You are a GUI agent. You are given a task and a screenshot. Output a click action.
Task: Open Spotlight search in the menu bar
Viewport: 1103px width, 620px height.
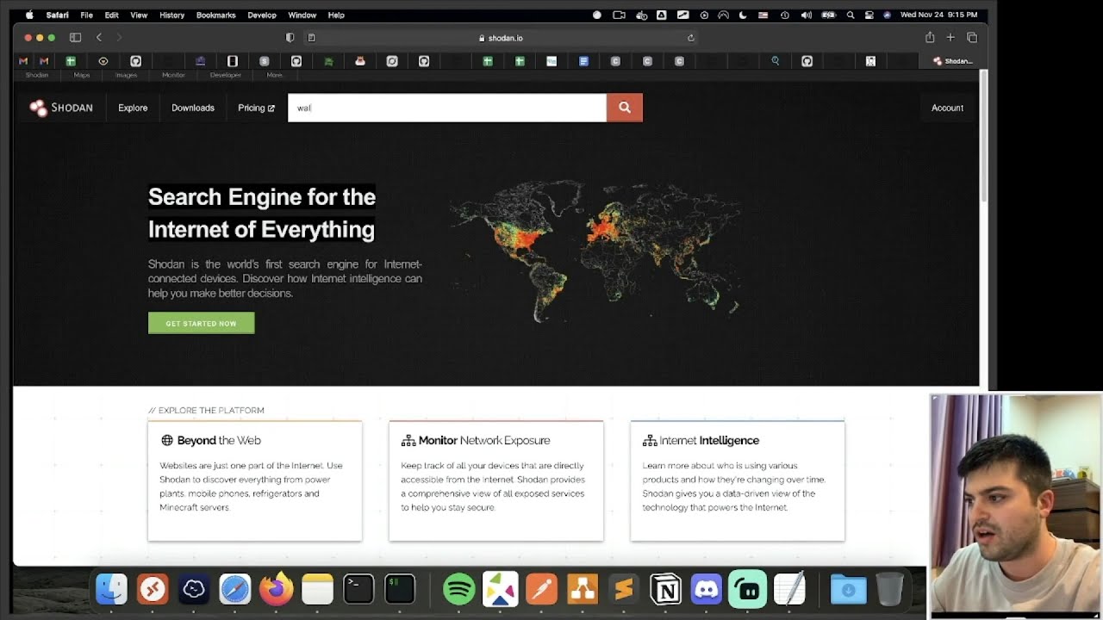point(851,15)
